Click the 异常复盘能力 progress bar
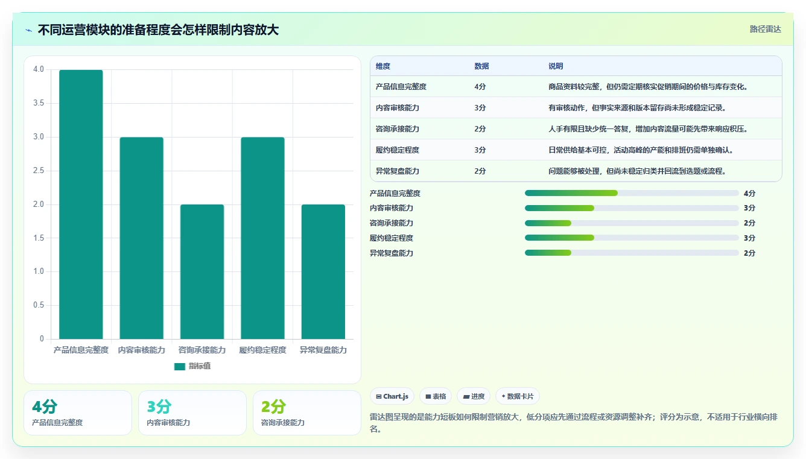 pyautogui.click(x=632, y=253)
